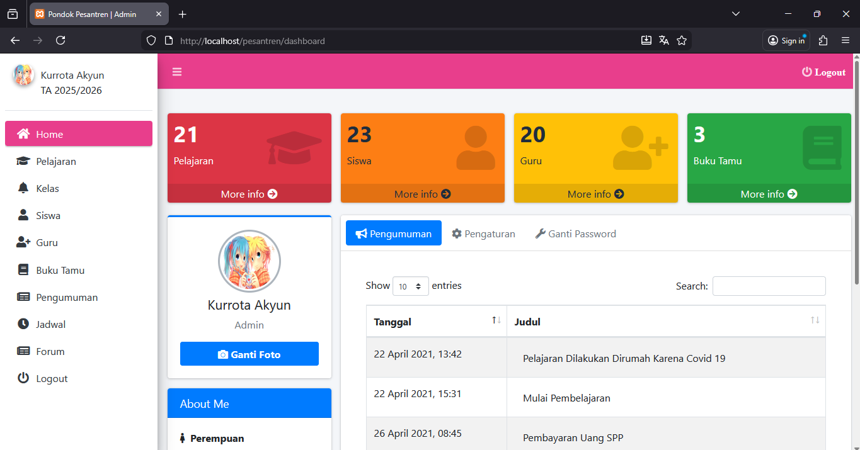Toggle the hamburger sidebar menu icon
This screenshot has height=450, width=860.
click(x=177, y=72)
